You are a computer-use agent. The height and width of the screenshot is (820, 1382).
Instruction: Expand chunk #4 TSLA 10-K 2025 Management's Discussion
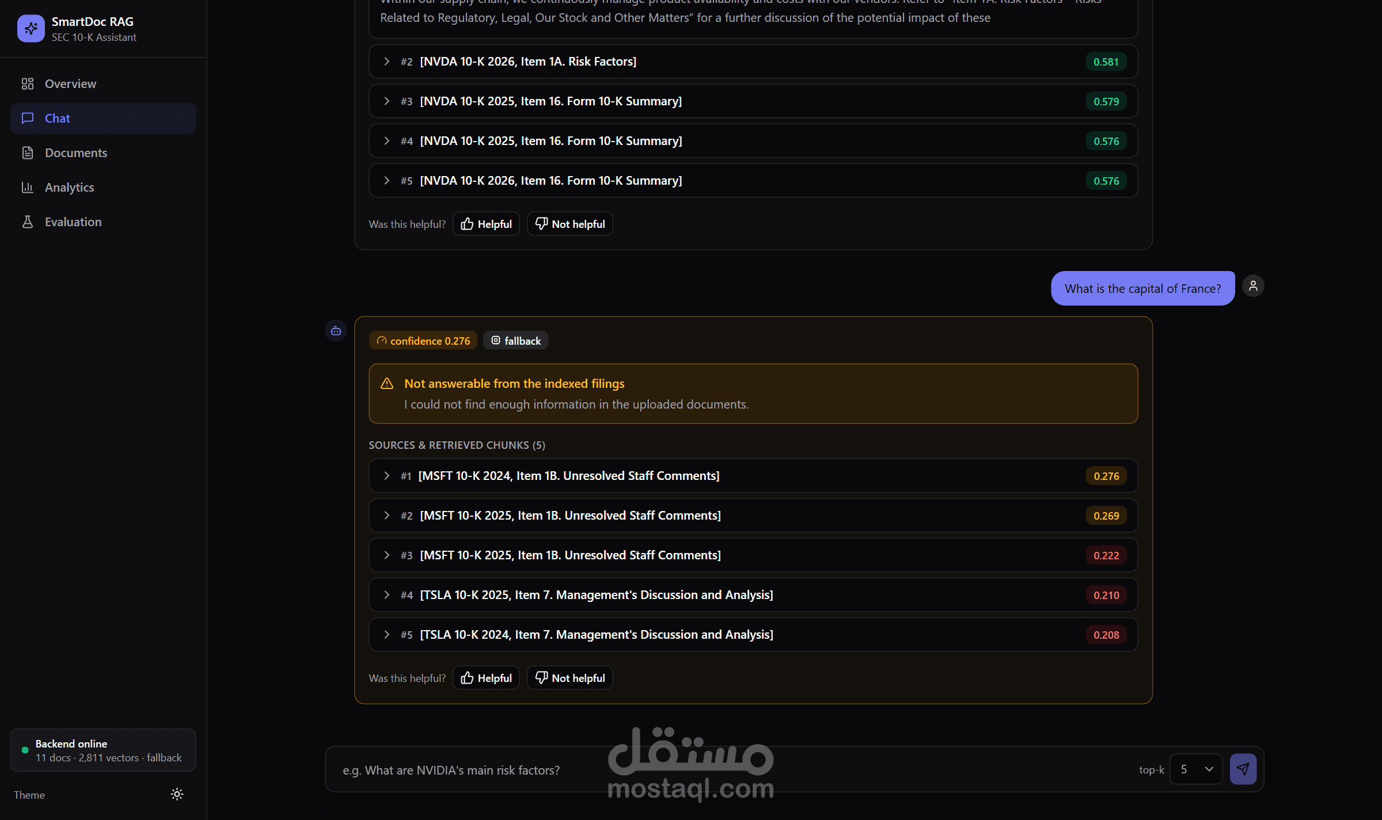pos(753,595)
